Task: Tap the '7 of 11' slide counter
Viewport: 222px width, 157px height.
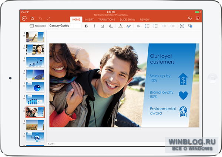Action: (x=51, y=144)
